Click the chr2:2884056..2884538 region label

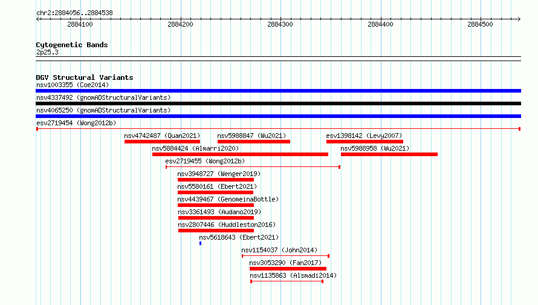click(74, 13)
